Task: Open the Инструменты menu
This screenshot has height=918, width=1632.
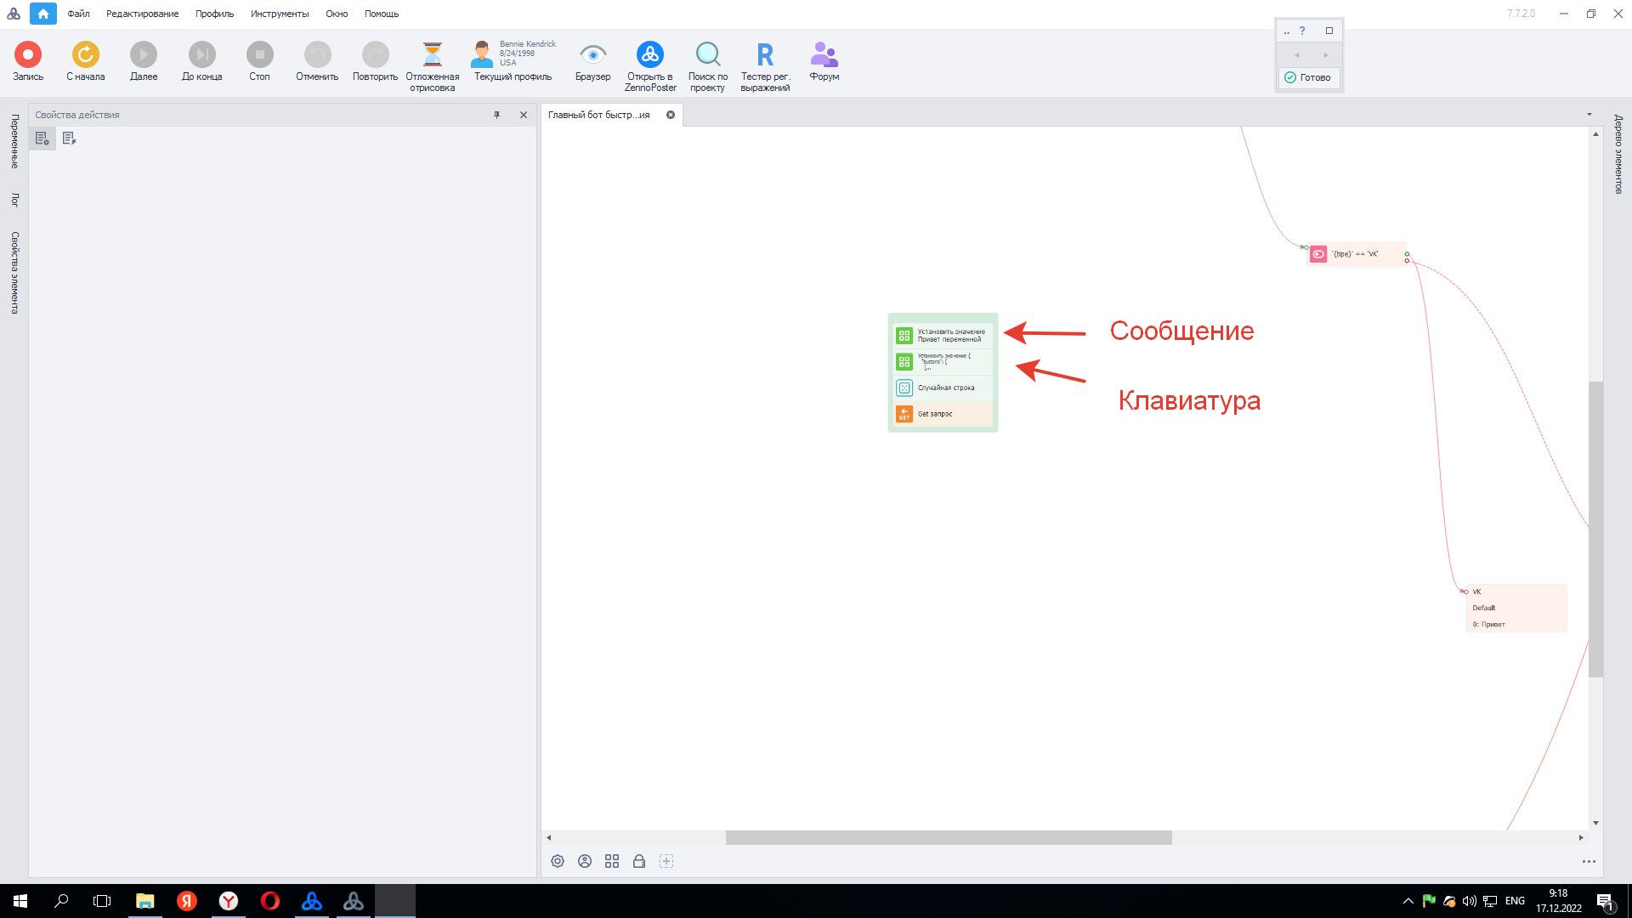Action: (x=279, y=14)
